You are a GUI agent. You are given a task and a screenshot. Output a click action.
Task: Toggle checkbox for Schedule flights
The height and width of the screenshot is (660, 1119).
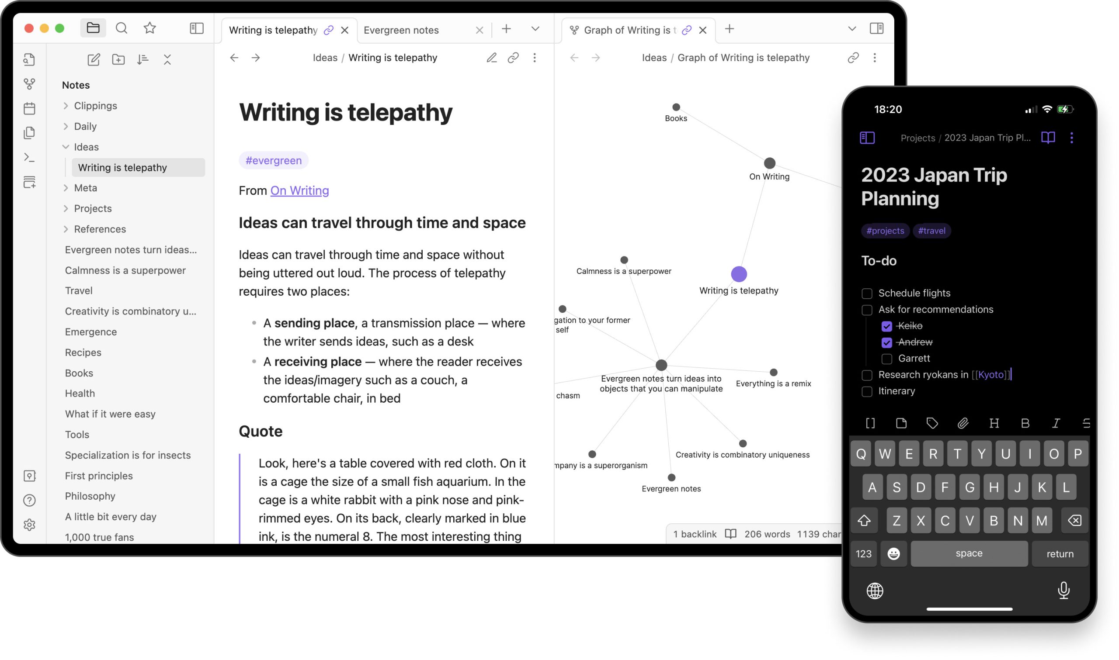(x=867, y=293)
